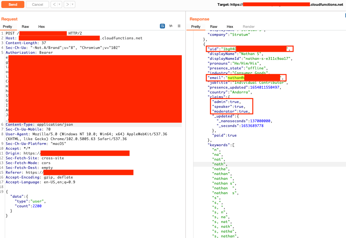Click the "paid":true line
This screenshot has height=238, width=346.
pos(224,136)
